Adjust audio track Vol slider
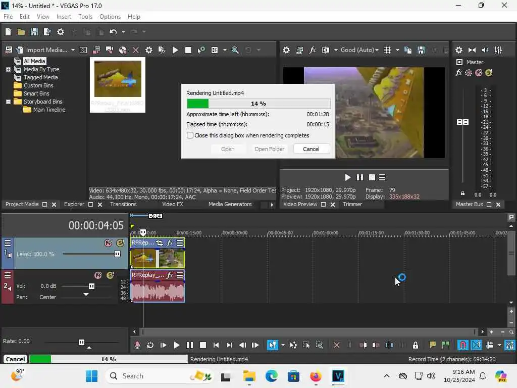The height and width of the screenshot is (388, 517). pos(91,286)
